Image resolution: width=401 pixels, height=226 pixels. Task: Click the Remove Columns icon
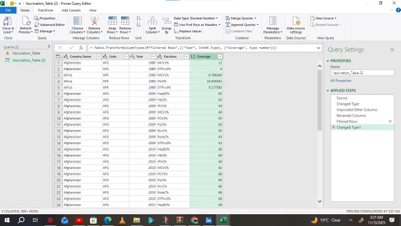click(x=94, y=21)
